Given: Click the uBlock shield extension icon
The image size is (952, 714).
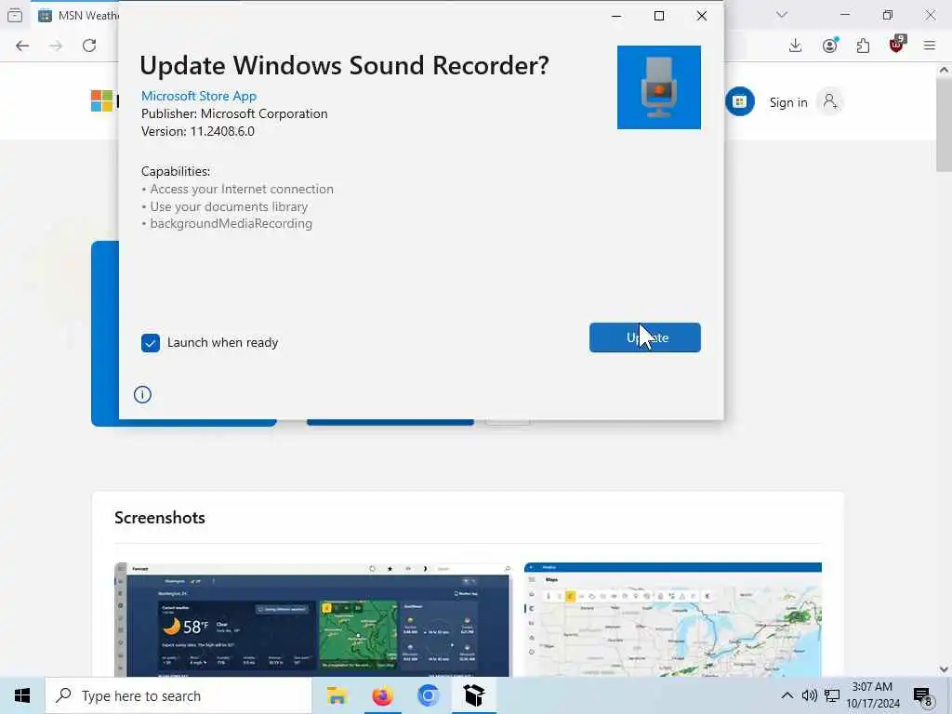Looking at the screenshot, I should tap(897, 45).
